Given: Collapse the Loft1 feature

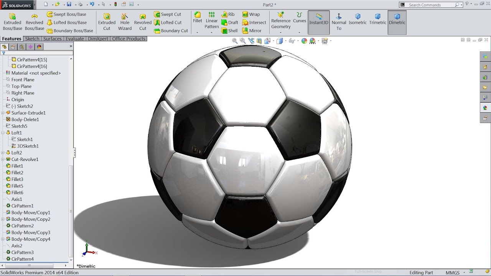Looking at the screenshot, I should 3,133.
